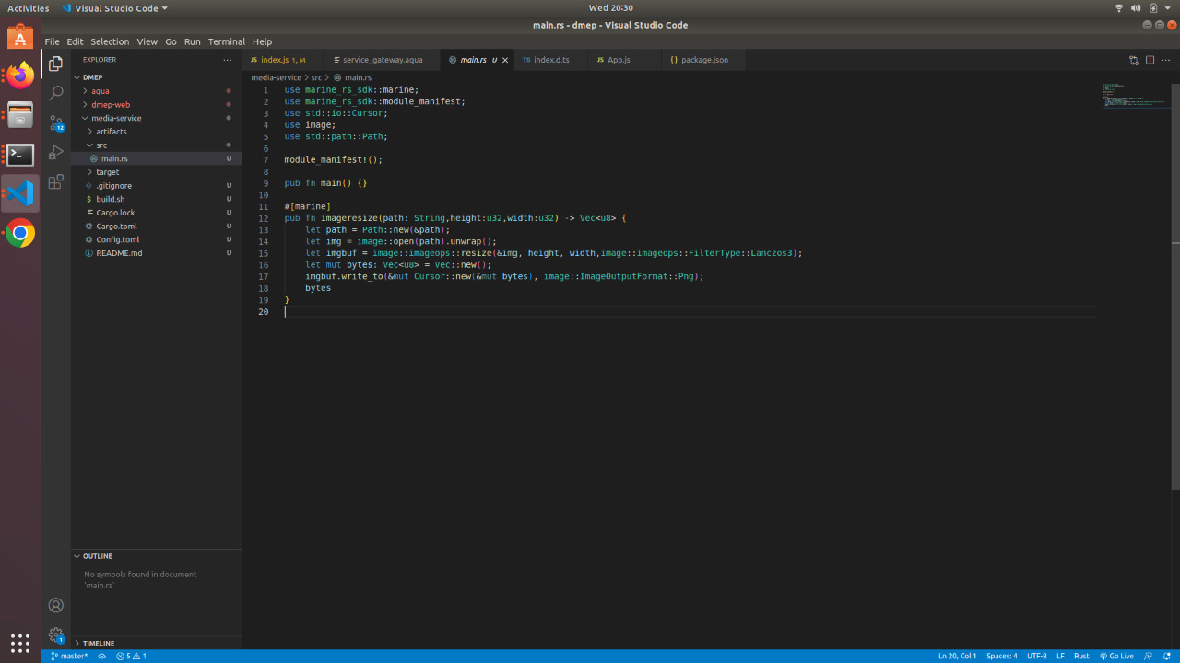Collapse the OUTLINE section
This screenshot has width=1180, height=663.
[97, 556]
